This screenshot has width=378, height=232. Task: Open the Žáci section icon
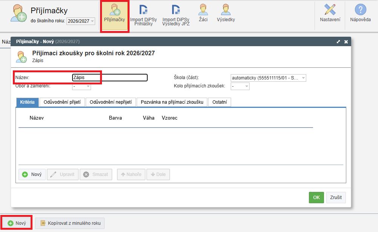(x=203, y=13)
